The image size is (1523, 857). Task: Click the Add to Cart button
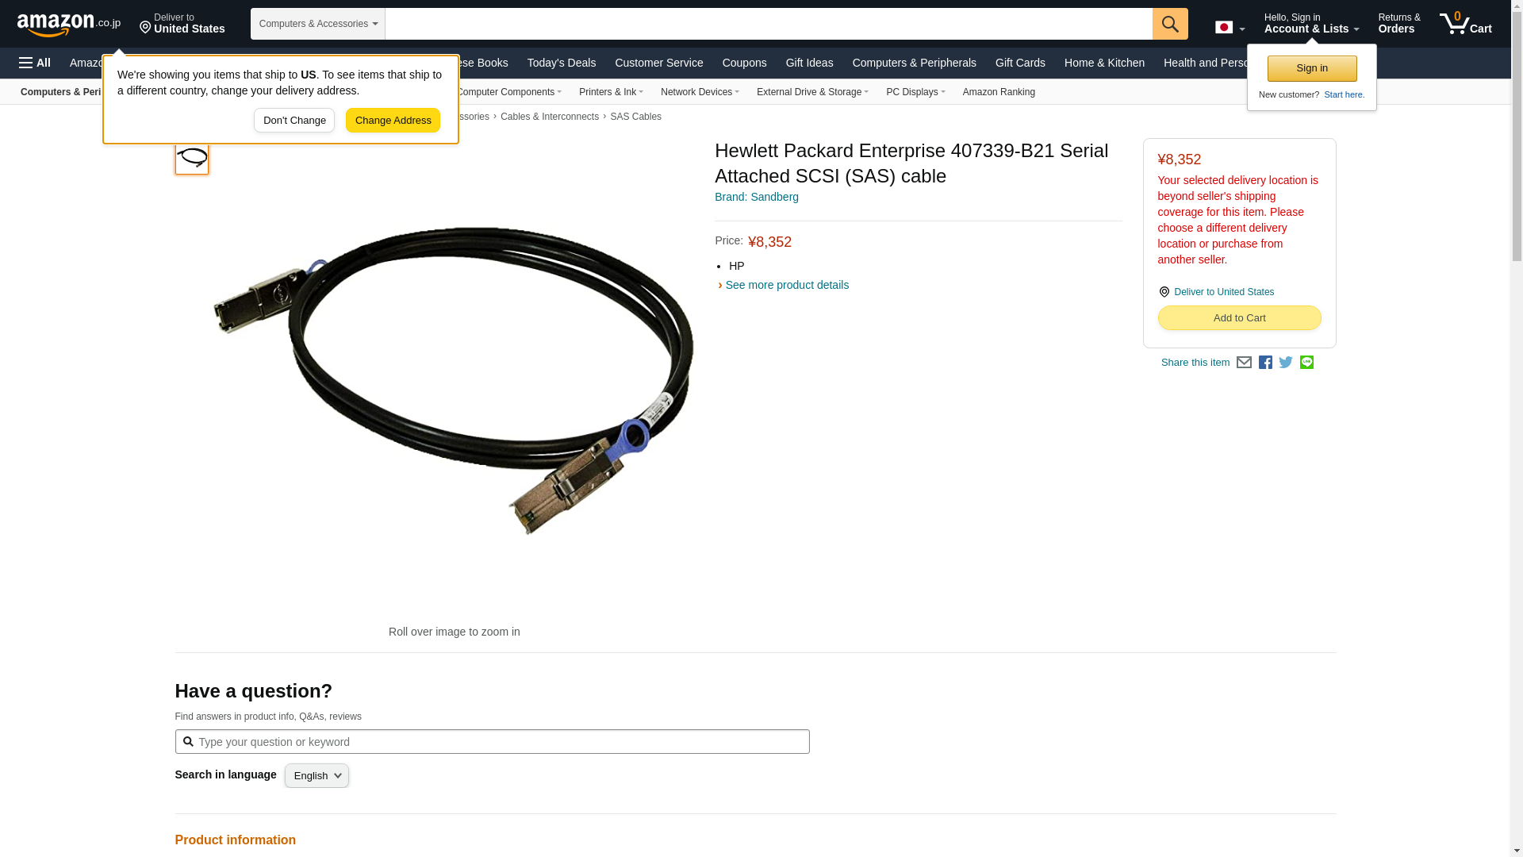(x=1239, y=318)
